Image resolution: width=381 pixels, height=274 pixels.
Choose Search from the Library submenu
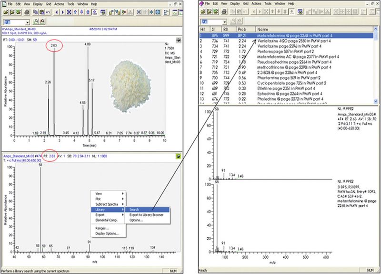[147, 210]
